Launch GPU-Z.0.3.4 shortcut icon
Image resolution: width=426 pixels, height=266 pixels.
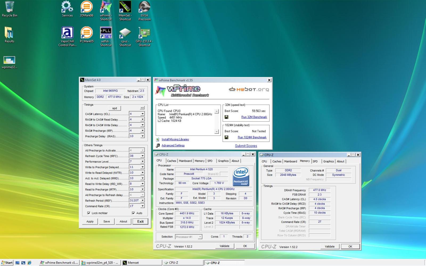point(144,36)
